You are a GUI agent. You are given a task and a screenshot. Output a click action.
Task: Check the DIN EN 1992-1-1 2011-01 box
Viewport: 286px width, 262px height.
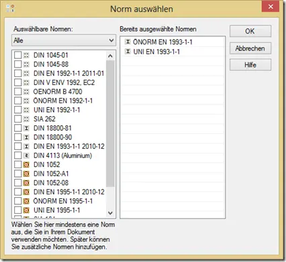[x=18, y=74]
